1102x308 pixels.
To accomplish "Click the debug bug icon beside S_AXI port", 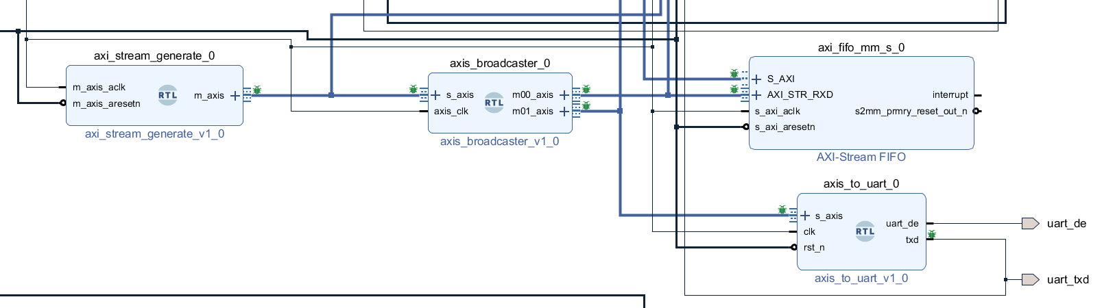I will click(734, 73).
